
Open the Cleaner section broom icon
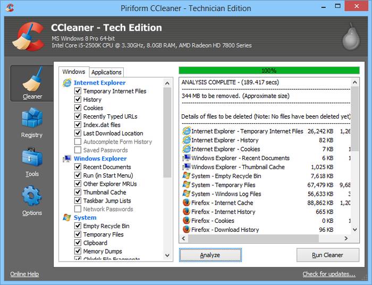point(32,79)
